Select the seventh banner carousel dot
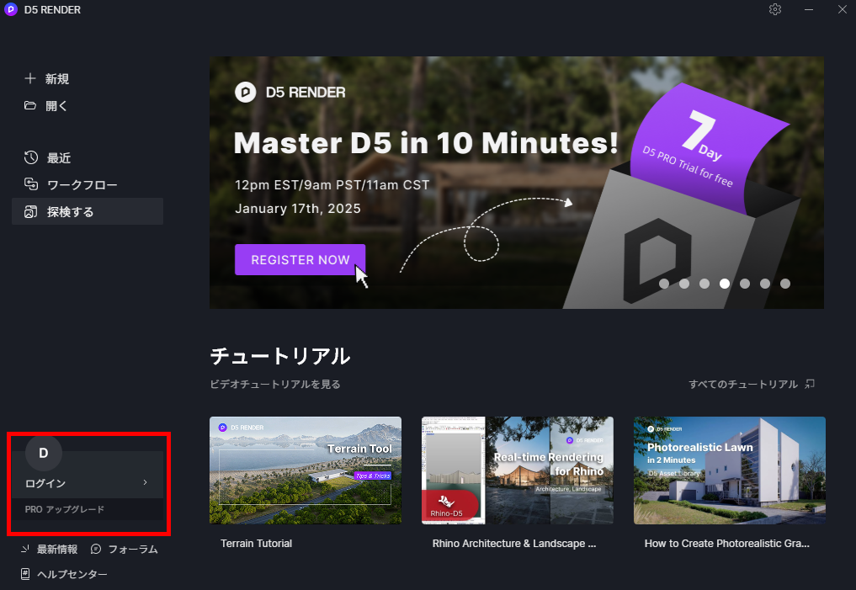Screen dimensions: 856x590 [x=785, y=284]
